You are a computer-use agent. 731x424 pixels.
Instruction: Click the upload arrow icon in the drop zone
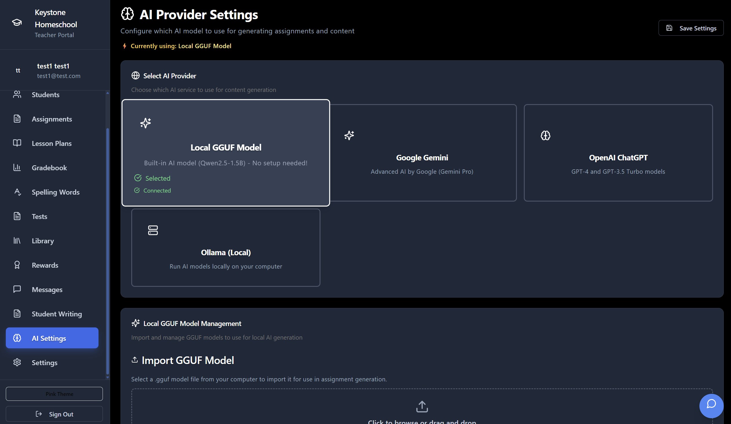422,406
